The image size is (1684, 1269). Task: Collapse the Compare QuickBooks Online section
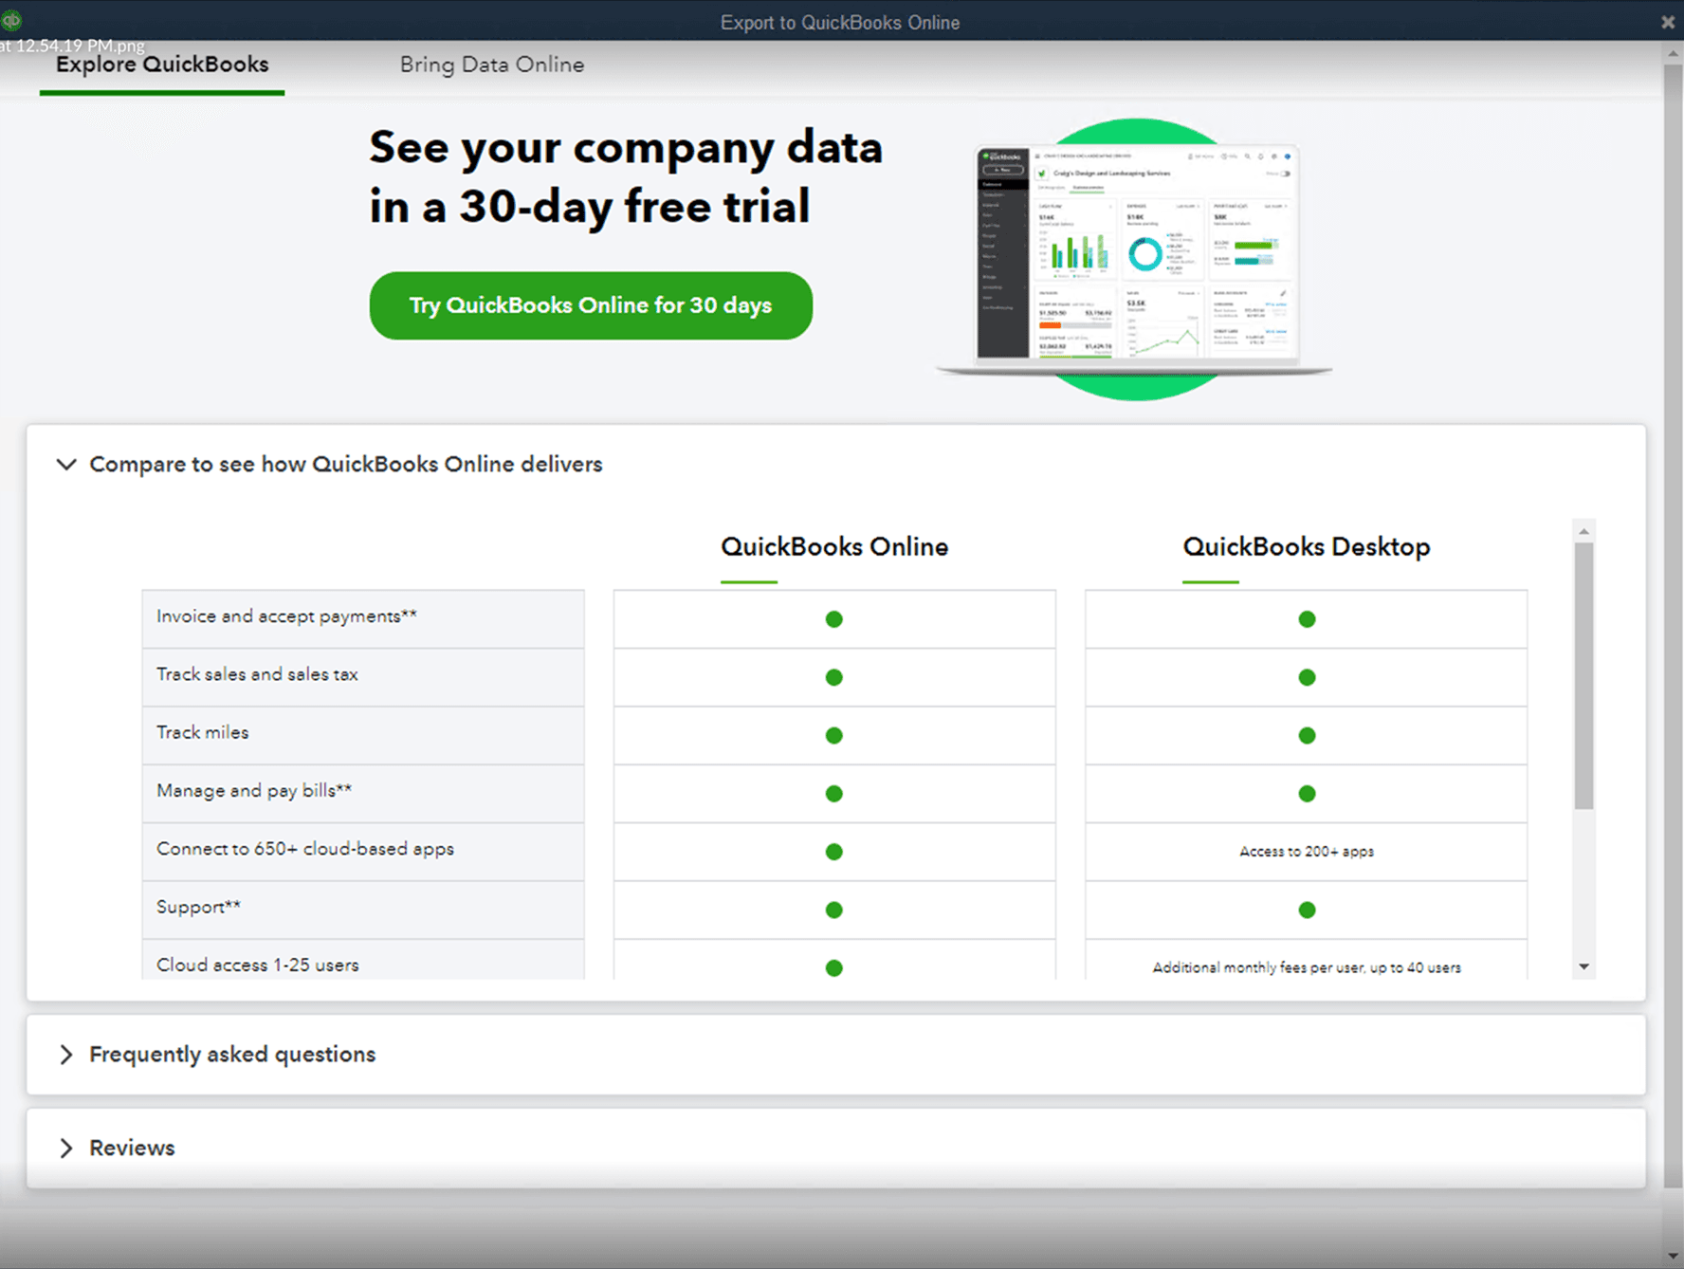65,465
